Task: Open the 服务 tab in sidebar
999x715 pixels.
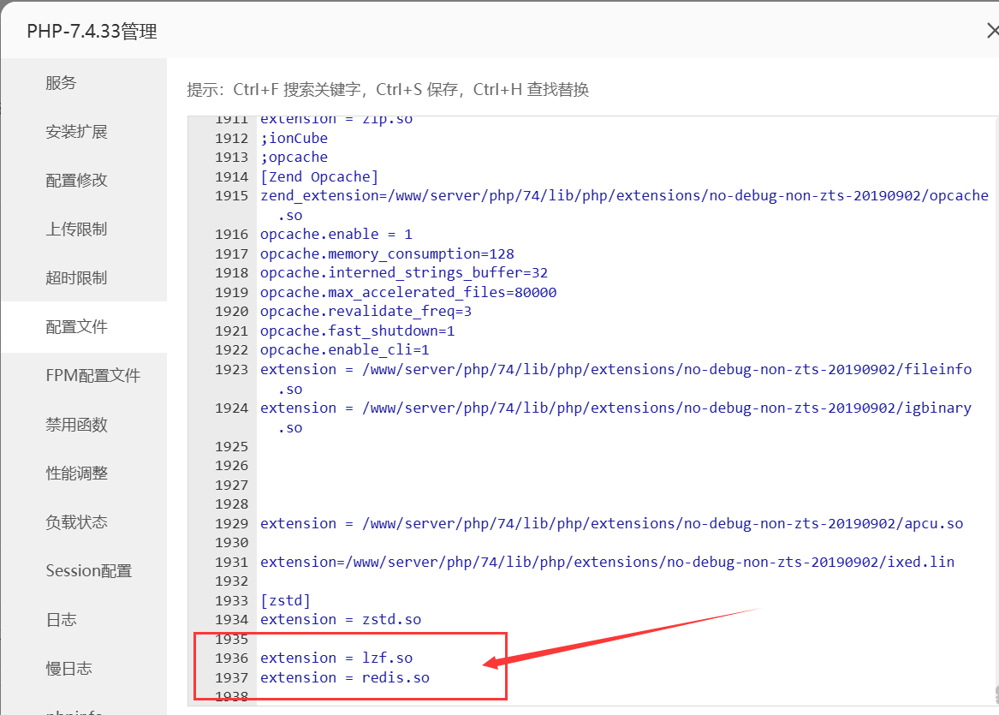Action: pos(61,83)
